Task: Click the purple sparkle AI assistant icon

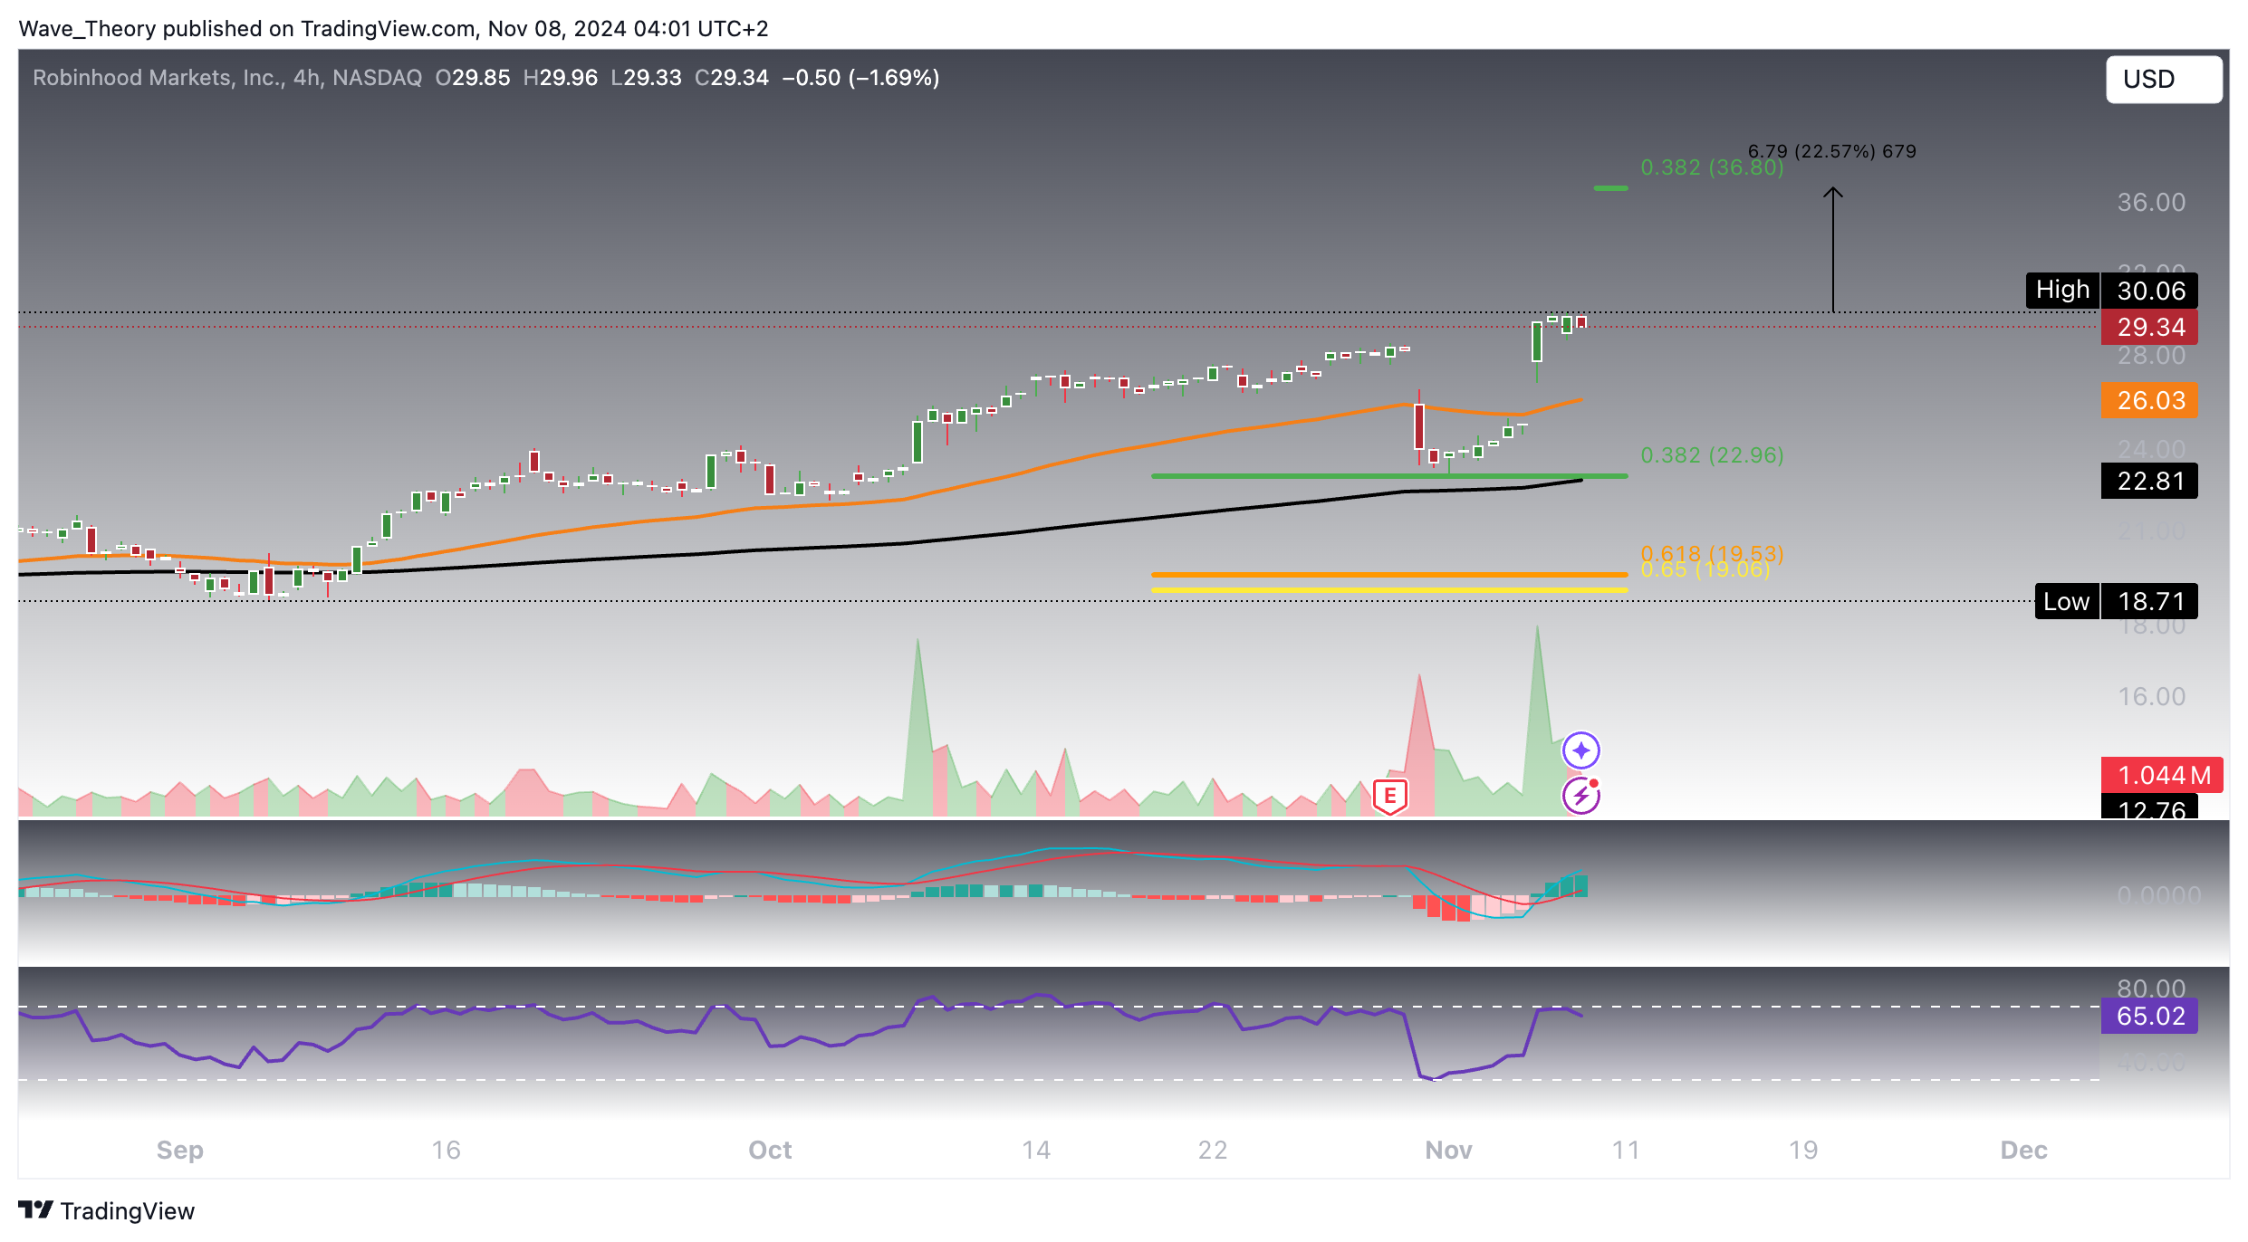Action: [1580, 750]
